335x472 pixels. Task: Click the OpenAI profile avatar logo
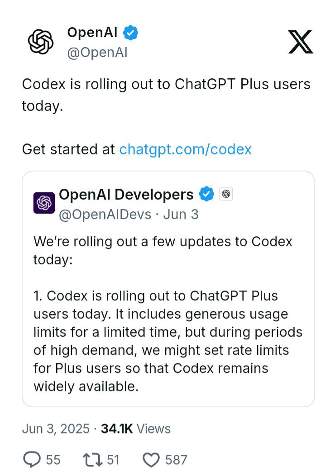[41, 42]
